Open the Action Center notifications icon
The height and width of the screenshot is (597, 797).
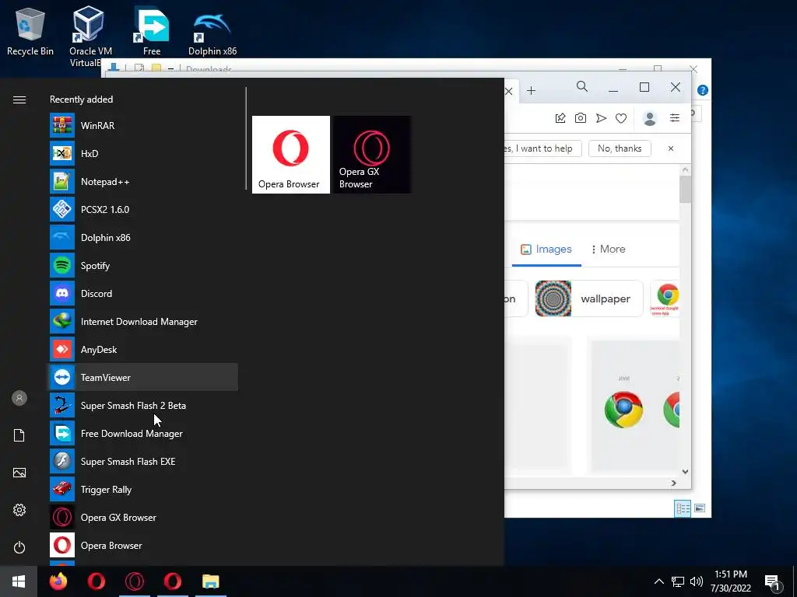click(773, 582)
